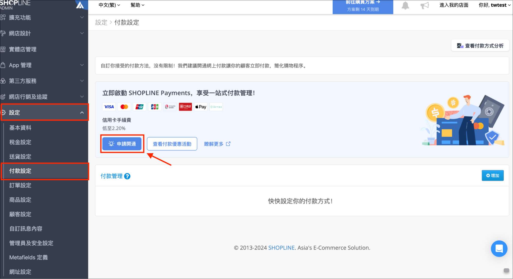The width and height of the screenshot is (513, 279).
Task: Click the AFTEE payment logo
Action: click(216, 107)
